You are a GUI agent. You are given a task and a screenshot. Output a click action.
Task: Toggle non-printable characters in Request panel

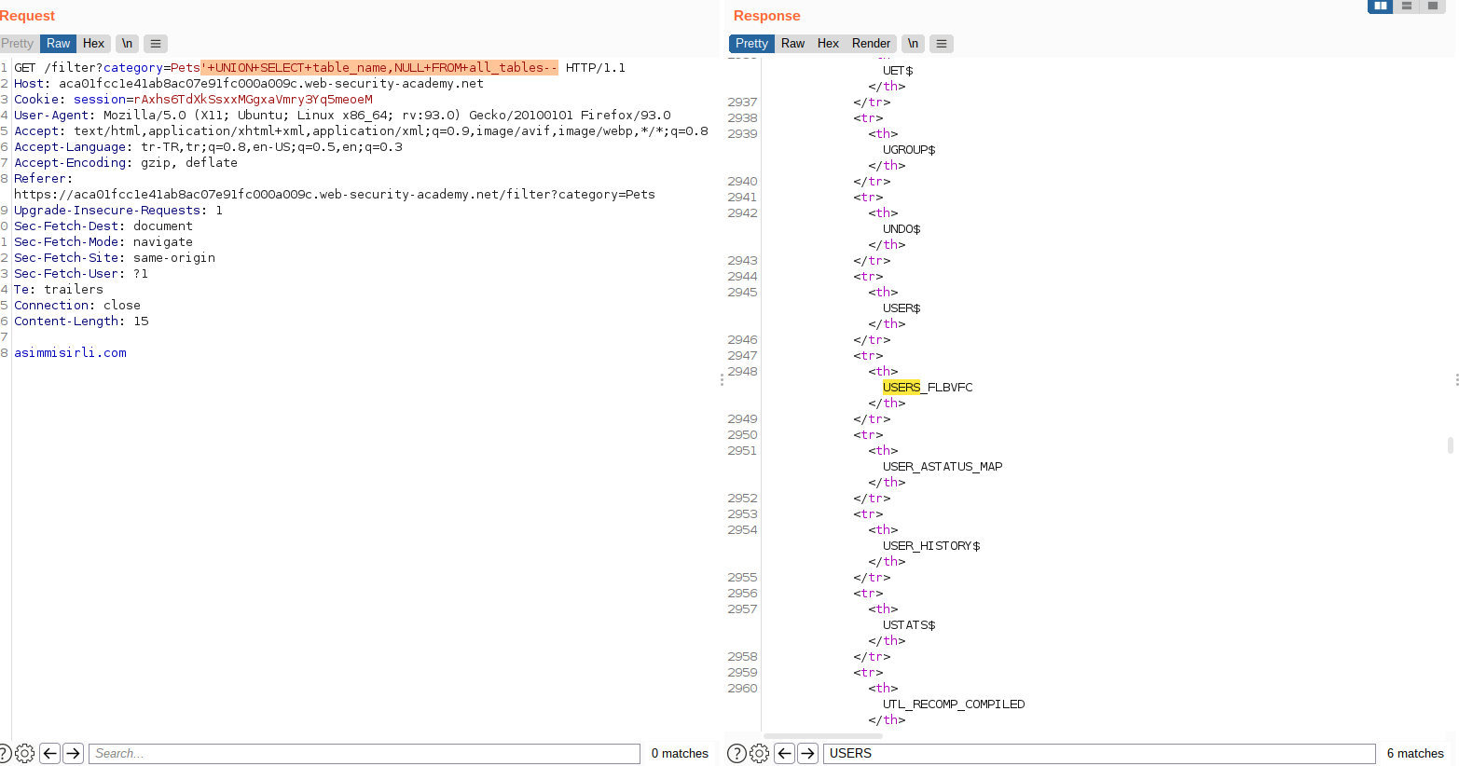coord(127,44)
